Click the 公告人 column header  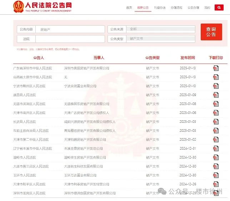pyautogui.click(x=39, y=58)
